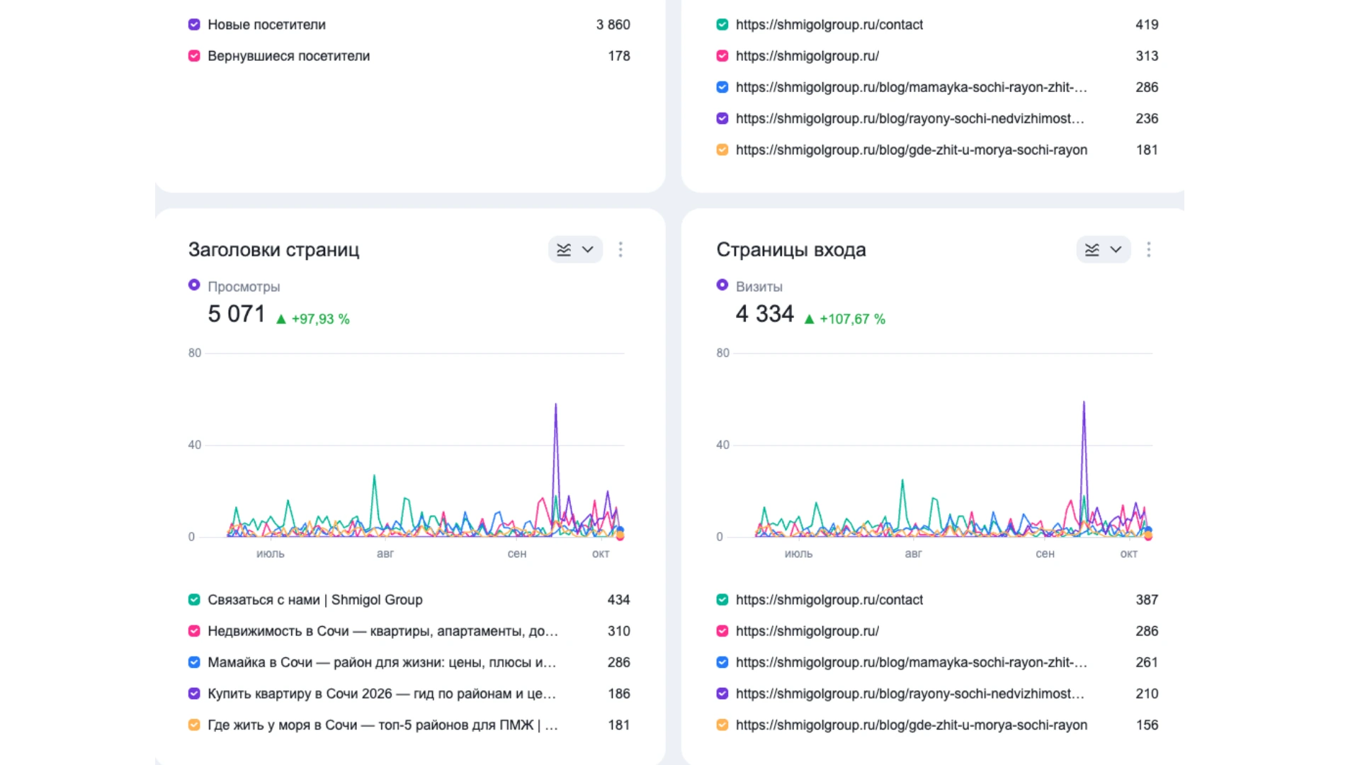Open three-dot menu of Заголовки страниц widget
Viewport: 1360px width, 765px height.
pyautogui.click(x=620, y=249)
